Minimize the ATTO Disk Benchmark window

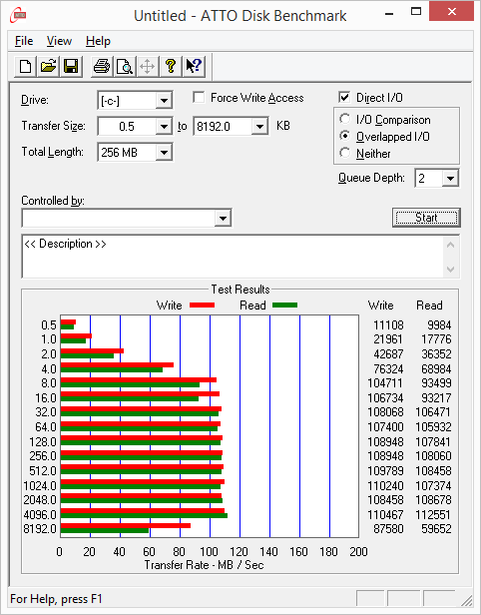tap(389, 13)
